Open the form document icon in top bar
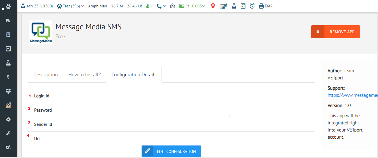 (x=243, y=6)
